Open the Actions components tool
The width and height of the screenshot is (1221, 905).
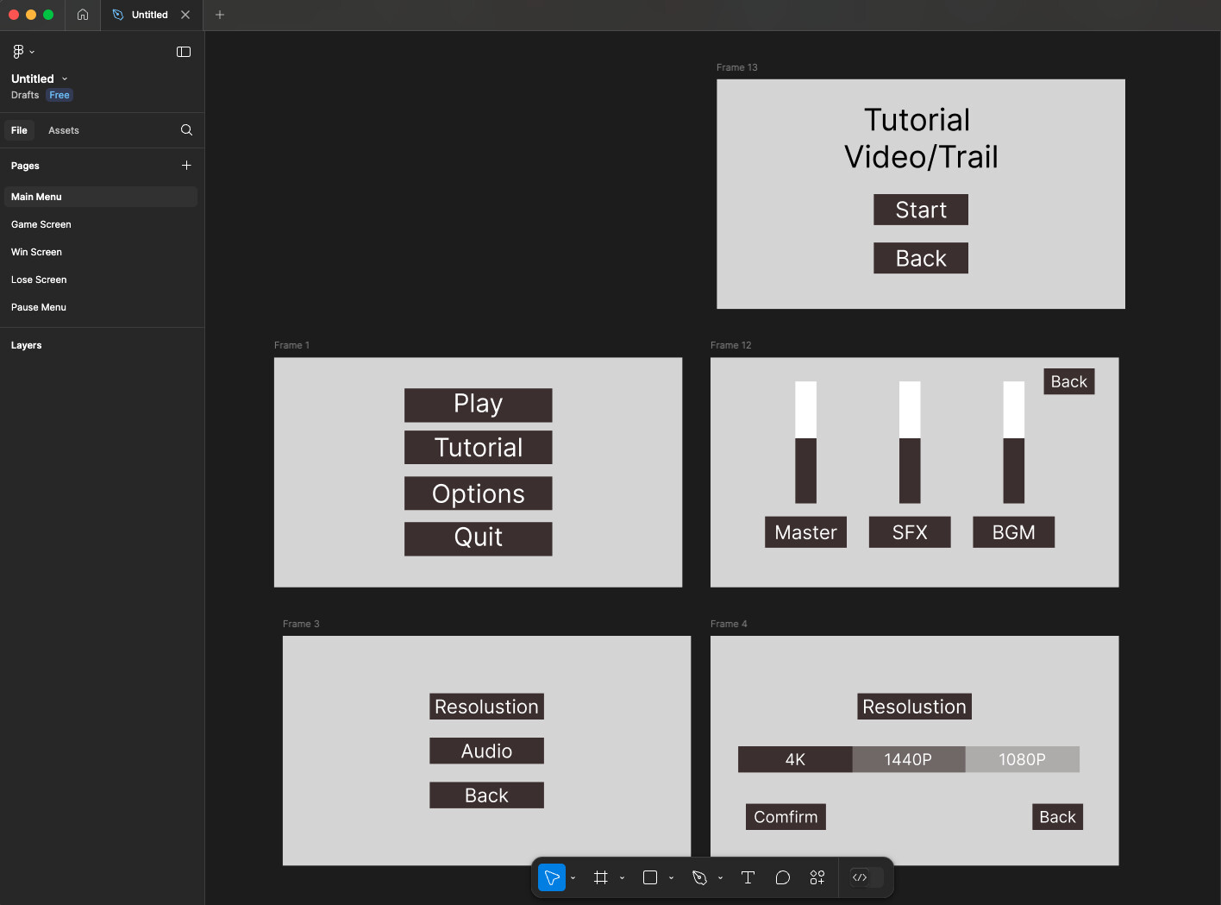click(x=817, y=877)
